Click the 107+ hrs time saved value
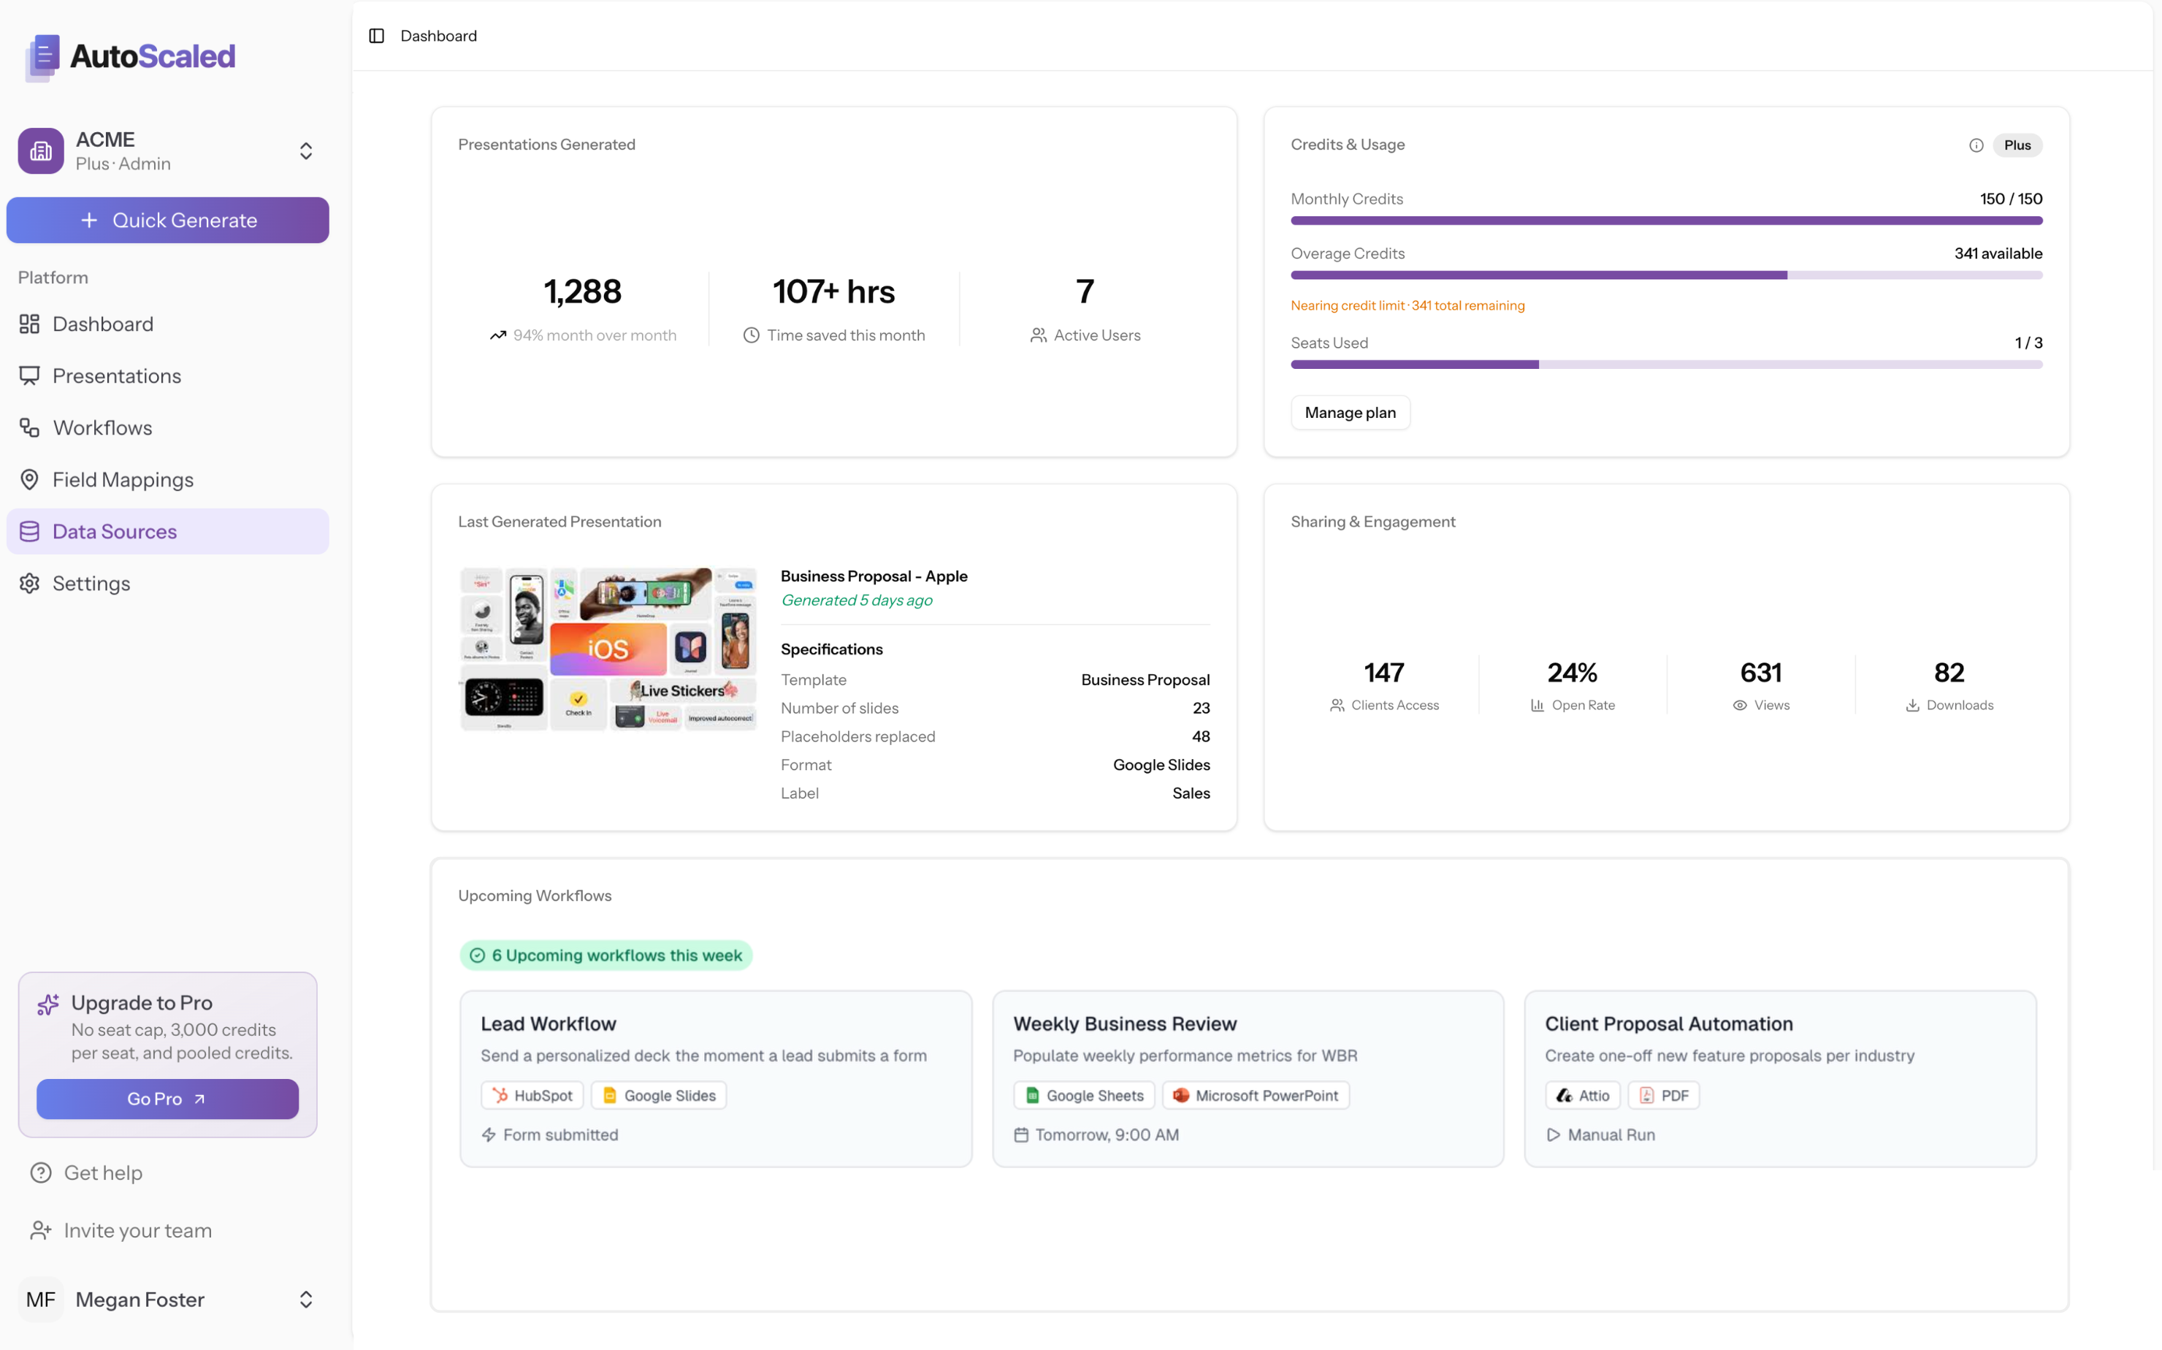Image resolution: width=2162 pixels, height=1350 pixels. (x=833, y=291)
